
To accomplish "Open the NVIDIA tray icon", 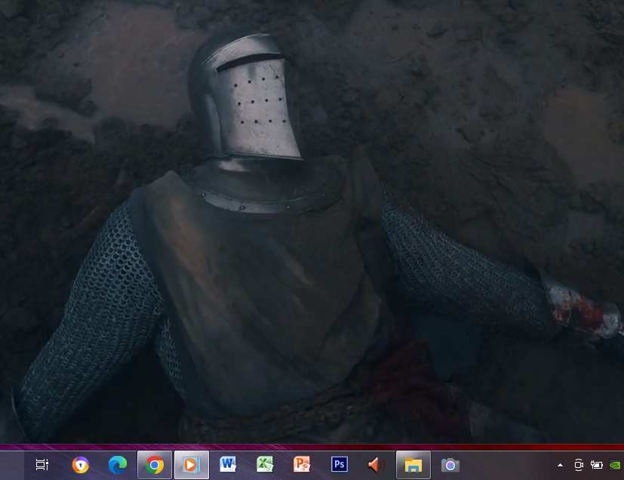I will pos(615,465).
